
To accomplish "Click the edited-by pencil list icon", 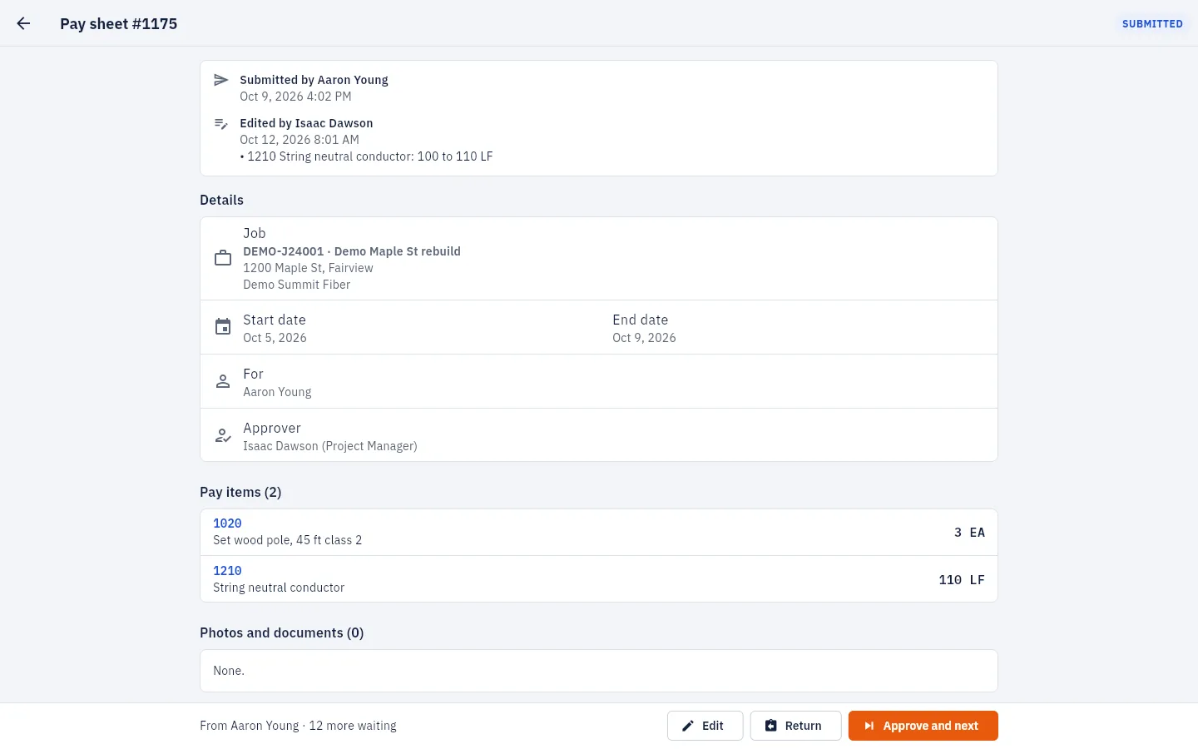I will [221, 123].
